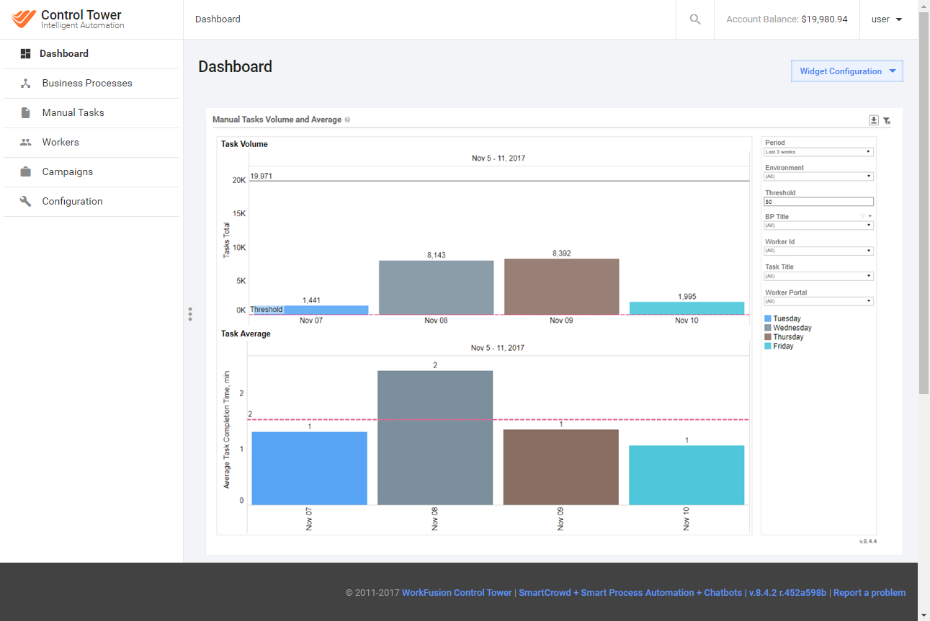Open the Widget Configuration button
The width and height of the screenshot is (930, 621).
847,71
